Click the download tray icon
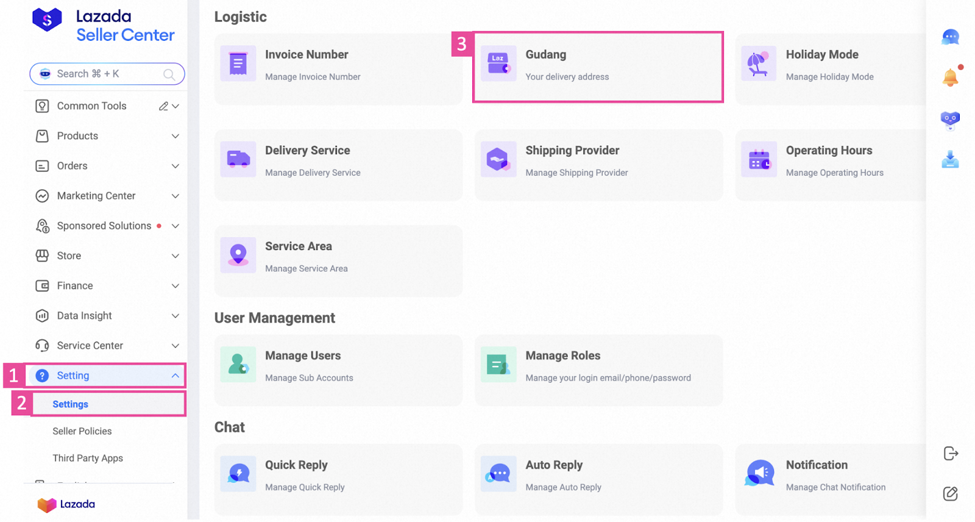The height and width of the screenshot is (522, 975). point(950,160)
